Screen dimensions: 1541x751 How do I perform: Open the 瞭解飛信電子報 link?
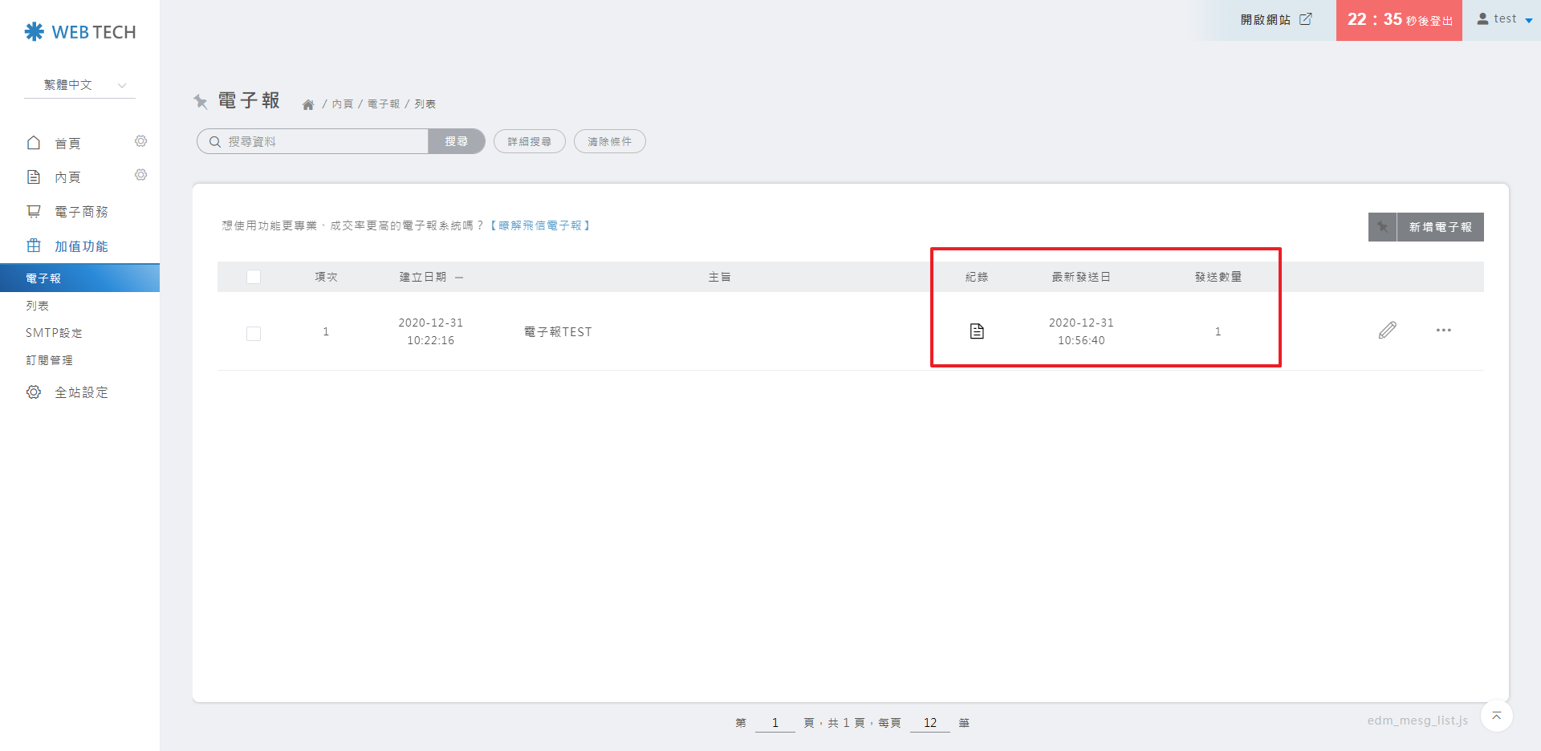540,226
